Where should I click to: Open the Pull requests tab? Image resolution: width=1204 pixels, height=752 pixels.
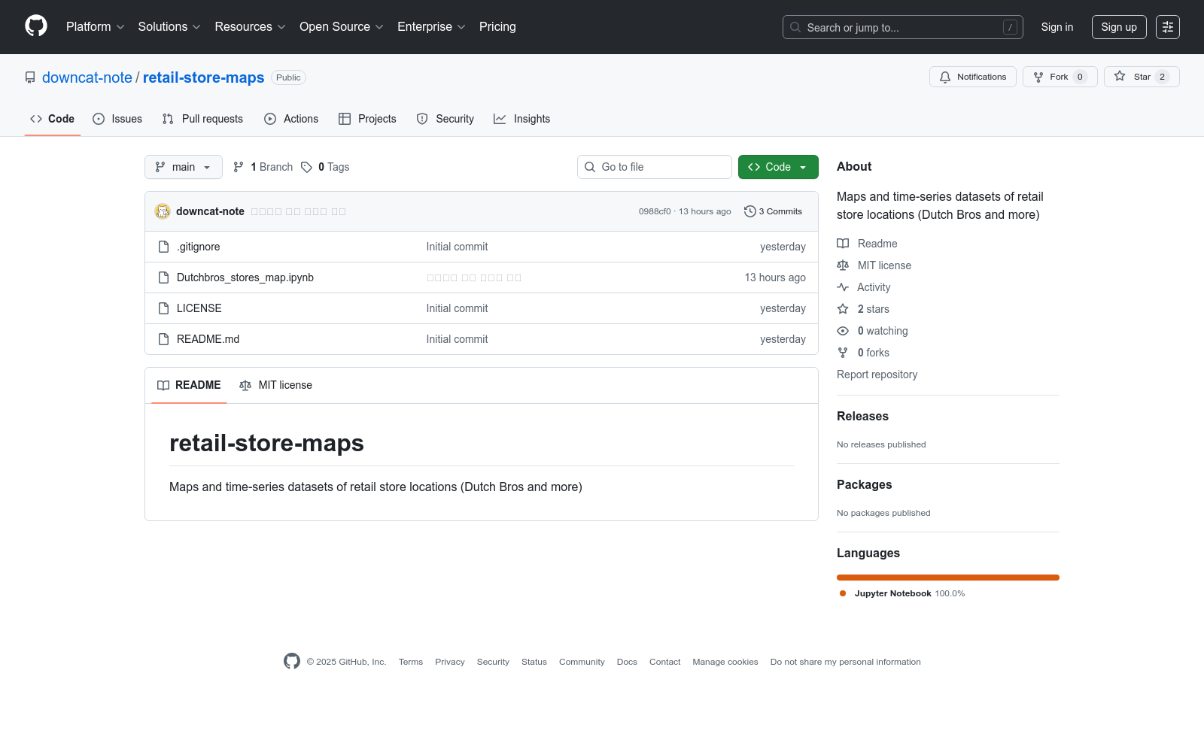[202, 119]
